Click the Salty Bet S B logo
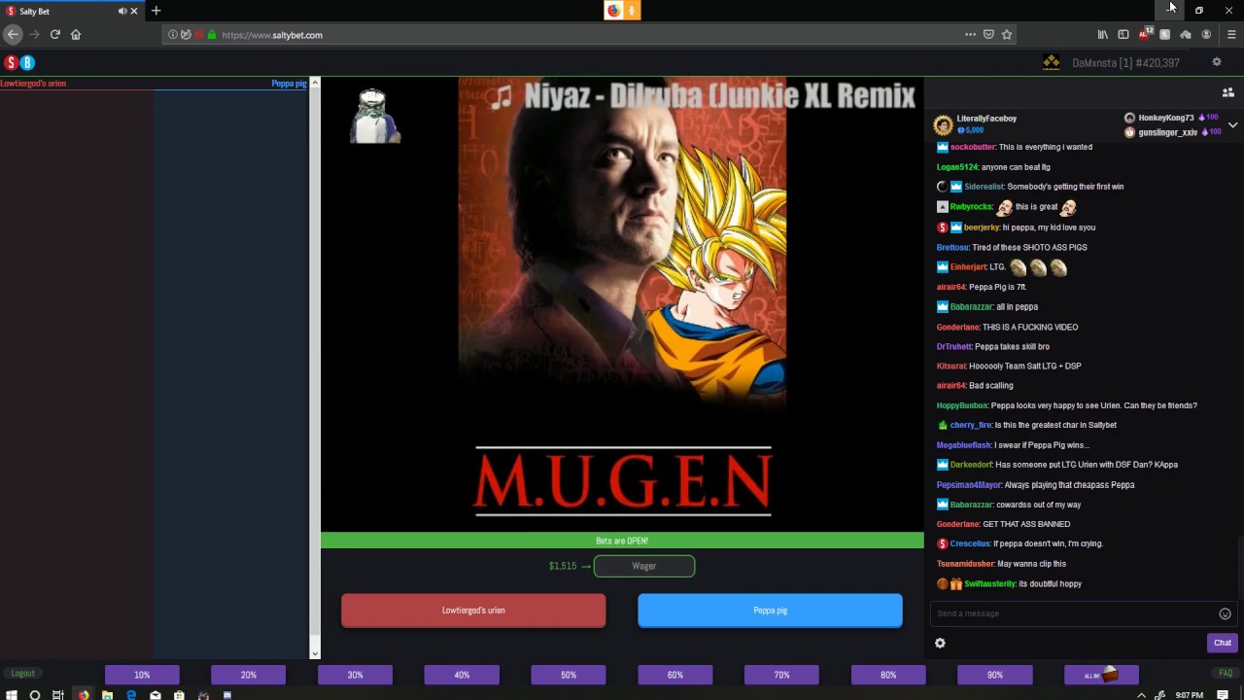1244x700 pixels. (19, 62)
